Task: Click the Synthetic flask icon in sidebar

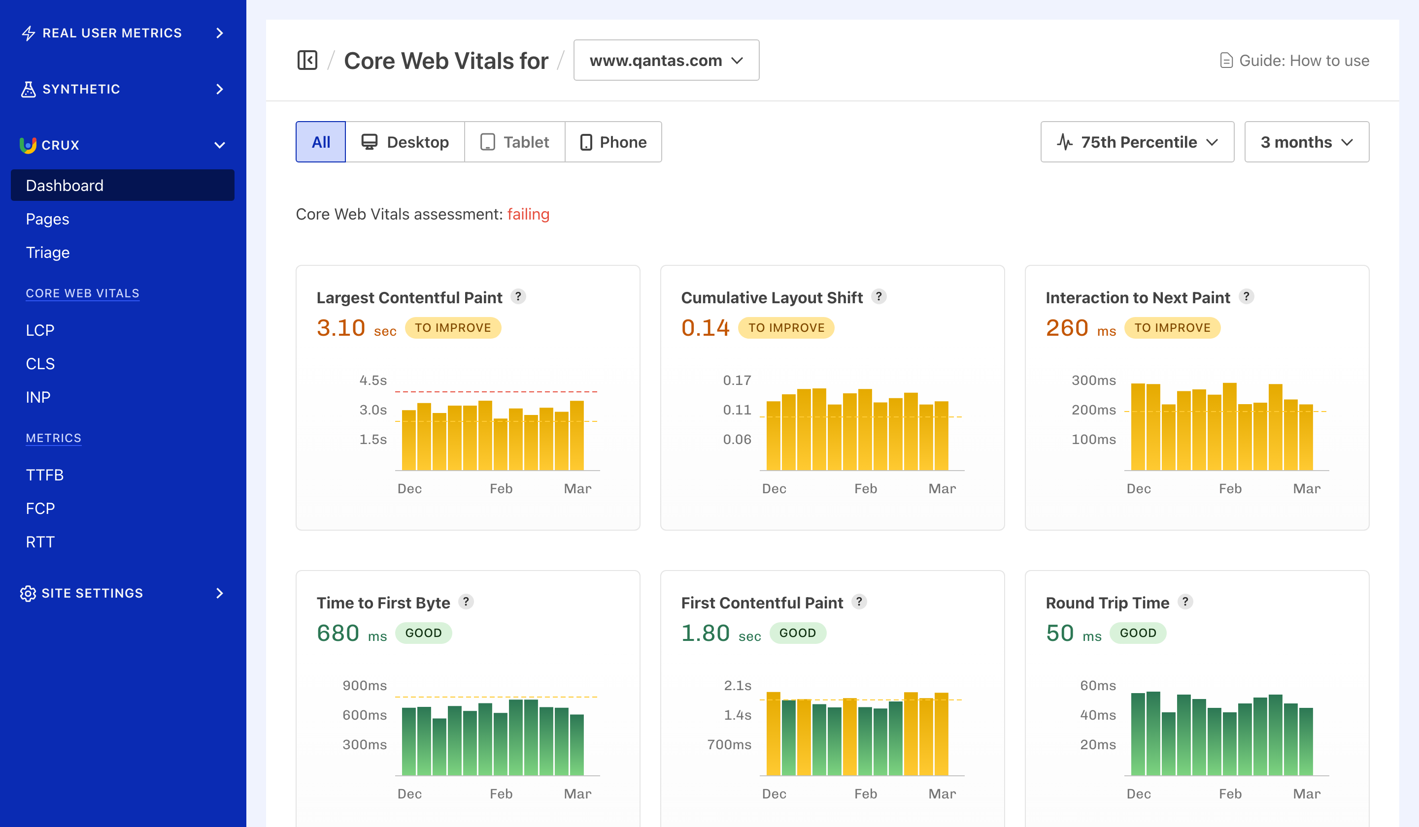Action: (28, 89)
